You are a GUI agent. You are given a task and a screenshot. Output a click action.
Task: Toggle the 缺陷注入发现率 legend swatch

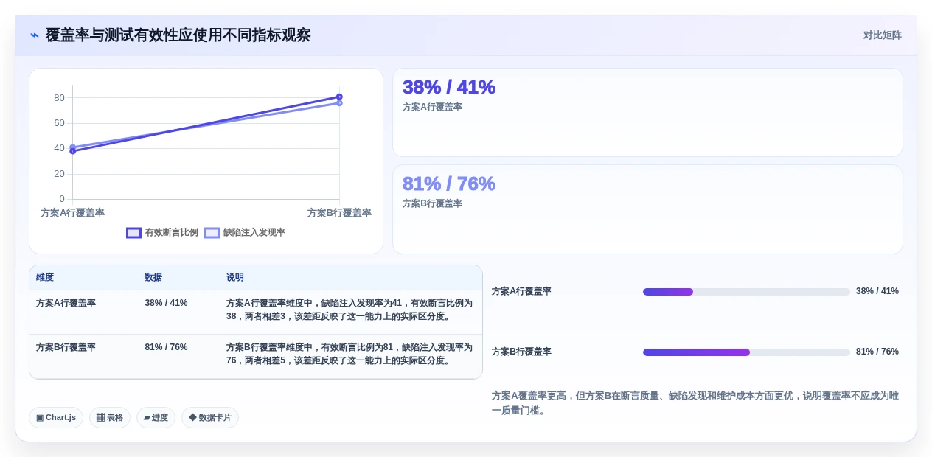click(212, 233)
